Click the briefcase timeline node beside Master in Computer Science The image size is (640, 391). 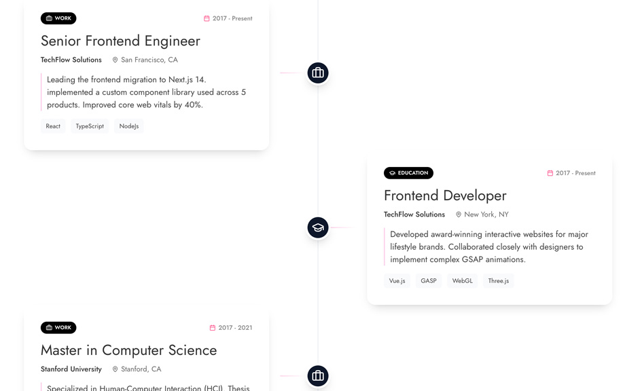[318, 375]
